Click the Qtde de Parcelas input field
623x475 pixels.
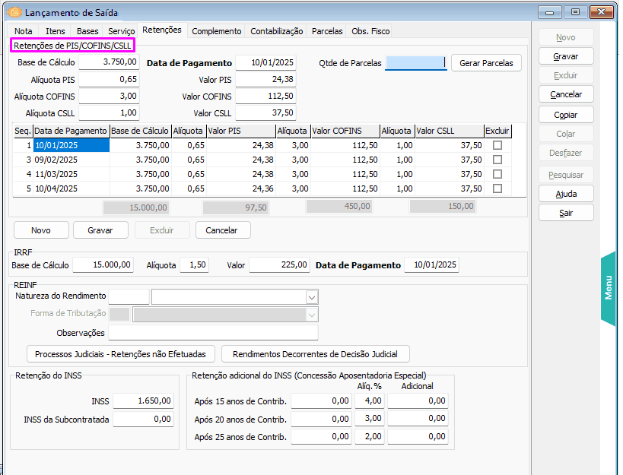click(415, 63)
